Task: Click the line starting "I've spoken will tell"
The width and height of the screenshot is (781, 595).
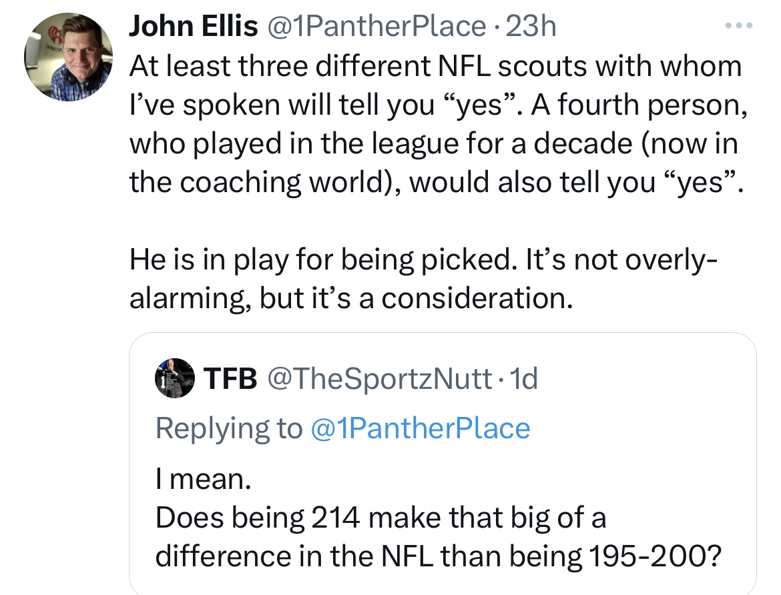Action: point(437,105)
